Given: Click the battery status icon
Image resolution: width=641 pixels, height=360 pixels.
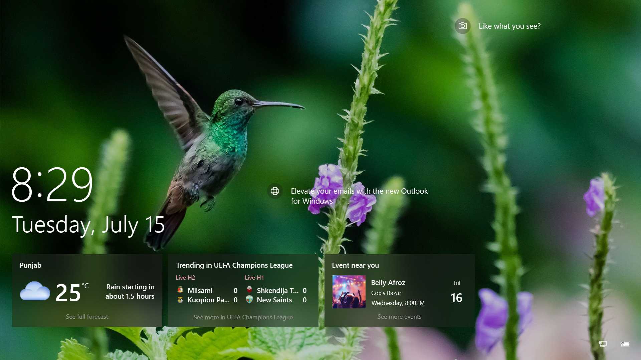Looking at the screenshot, I should point(625,344).
